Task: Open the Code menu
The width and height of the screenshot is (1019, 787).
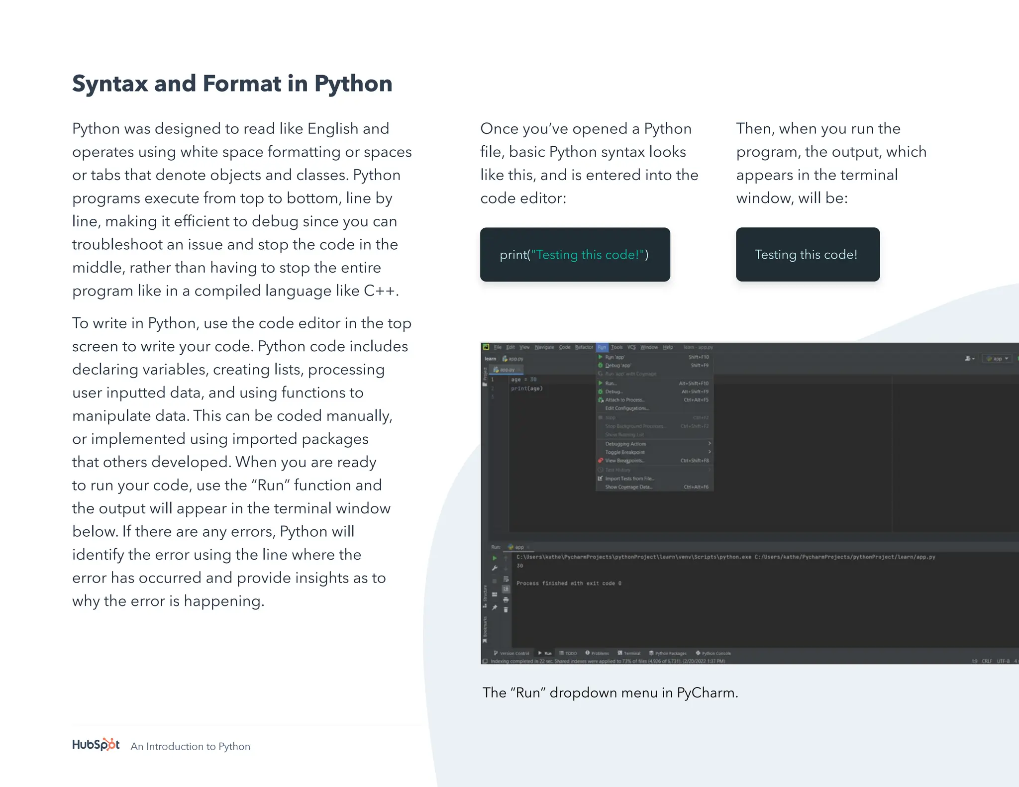Action: point(565,347)
